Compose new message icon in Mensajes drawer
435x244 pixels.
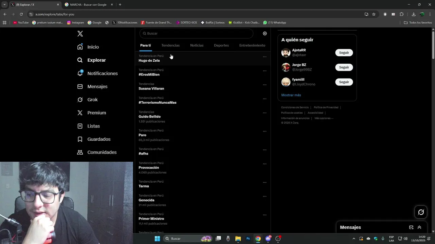pos(411,227)
